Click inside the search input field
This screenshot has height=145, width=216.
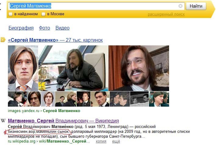[x=91, y=6]
